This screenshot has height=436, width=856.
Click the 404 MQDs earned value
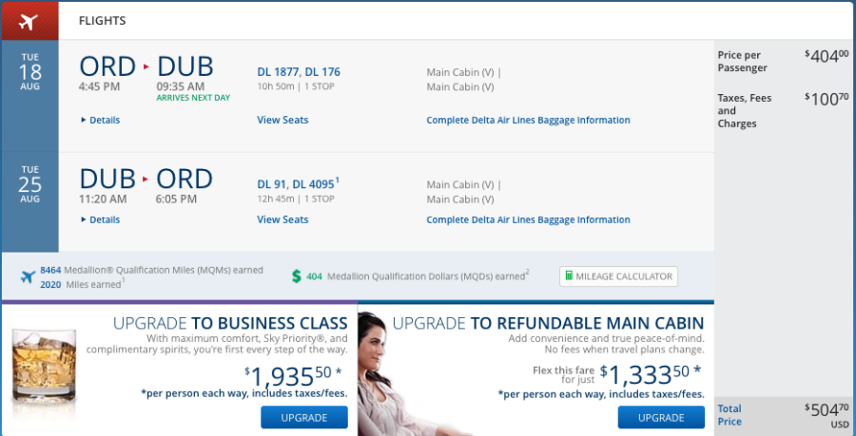click(314, 276)
